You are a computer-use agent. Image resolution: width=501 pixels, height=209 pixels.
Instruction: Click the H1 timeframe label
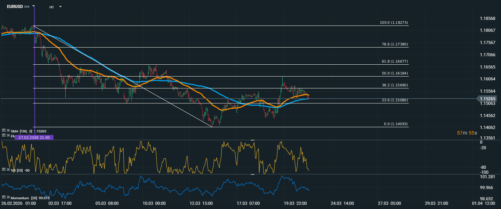tap(52, 7)
